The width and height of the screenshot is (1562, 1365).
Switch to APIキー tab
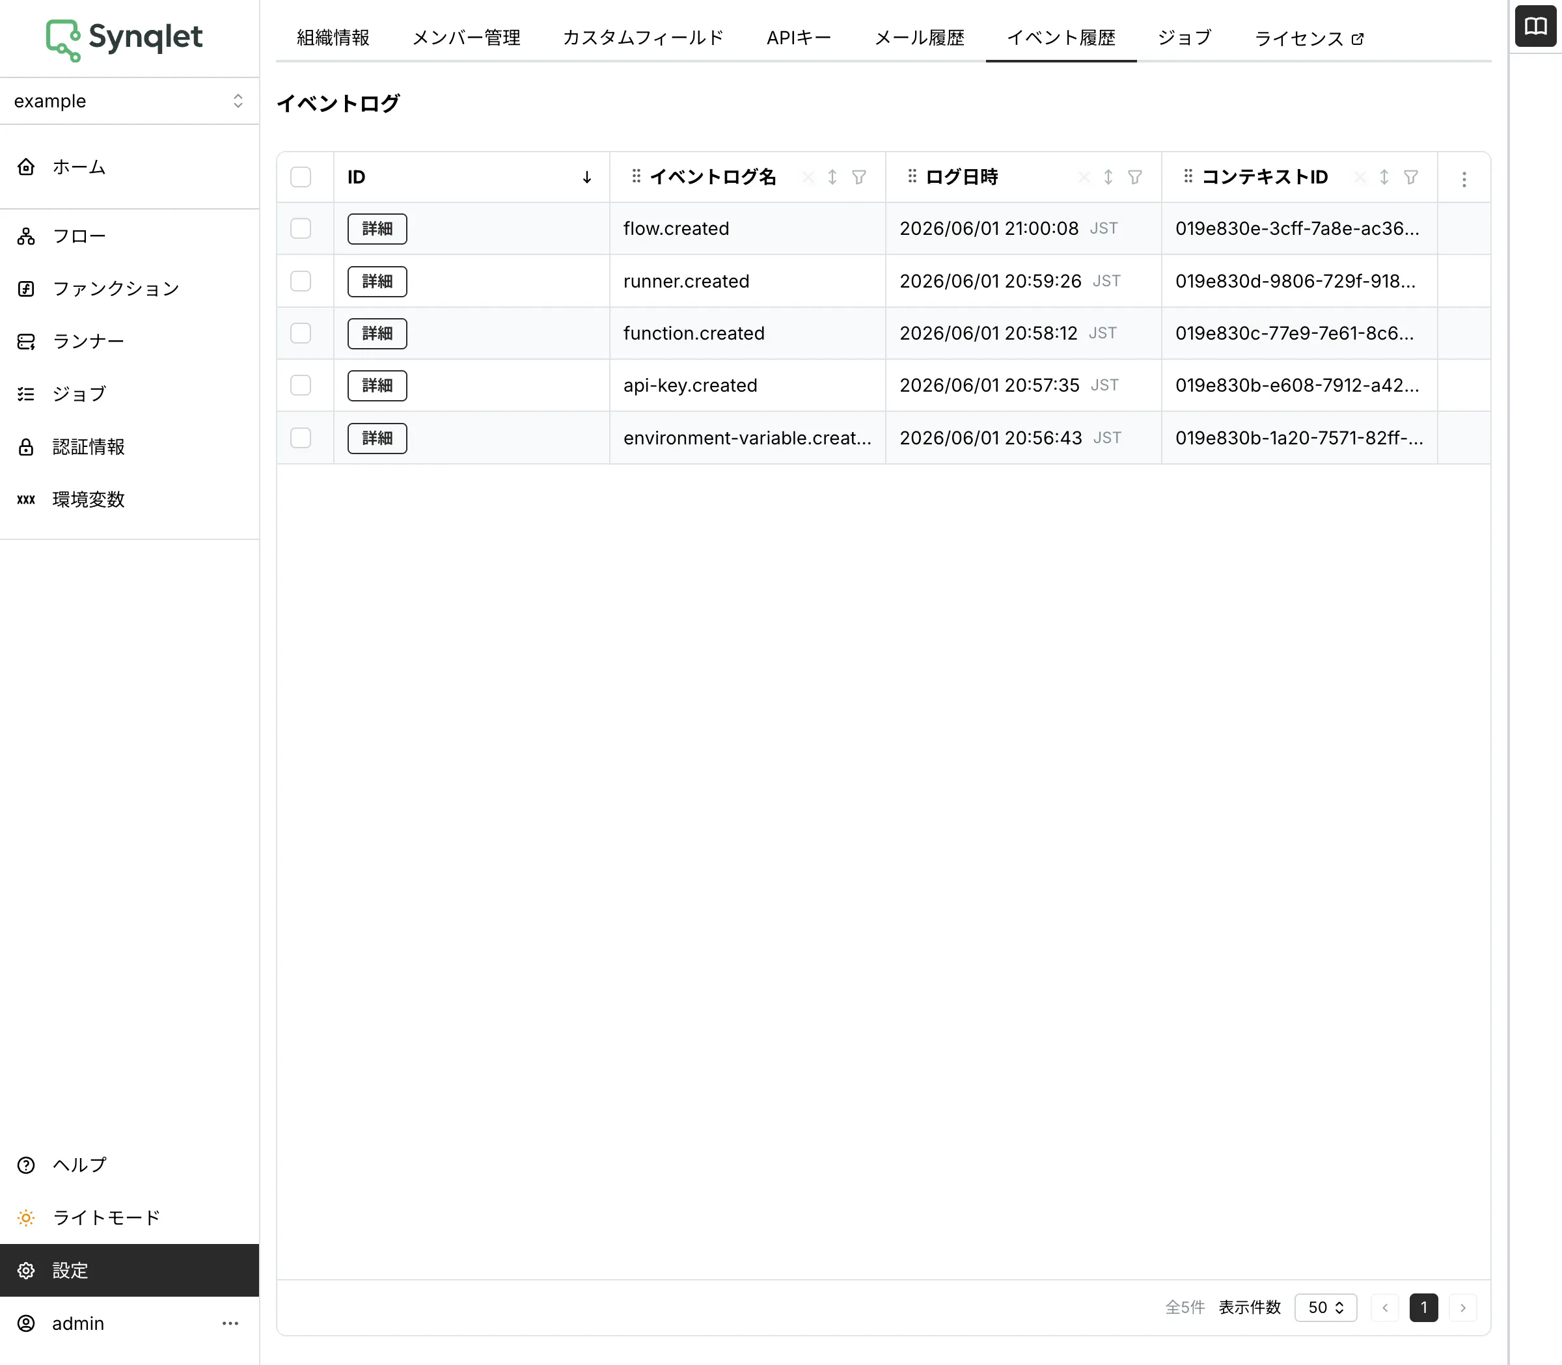click(x=799, y=37)
